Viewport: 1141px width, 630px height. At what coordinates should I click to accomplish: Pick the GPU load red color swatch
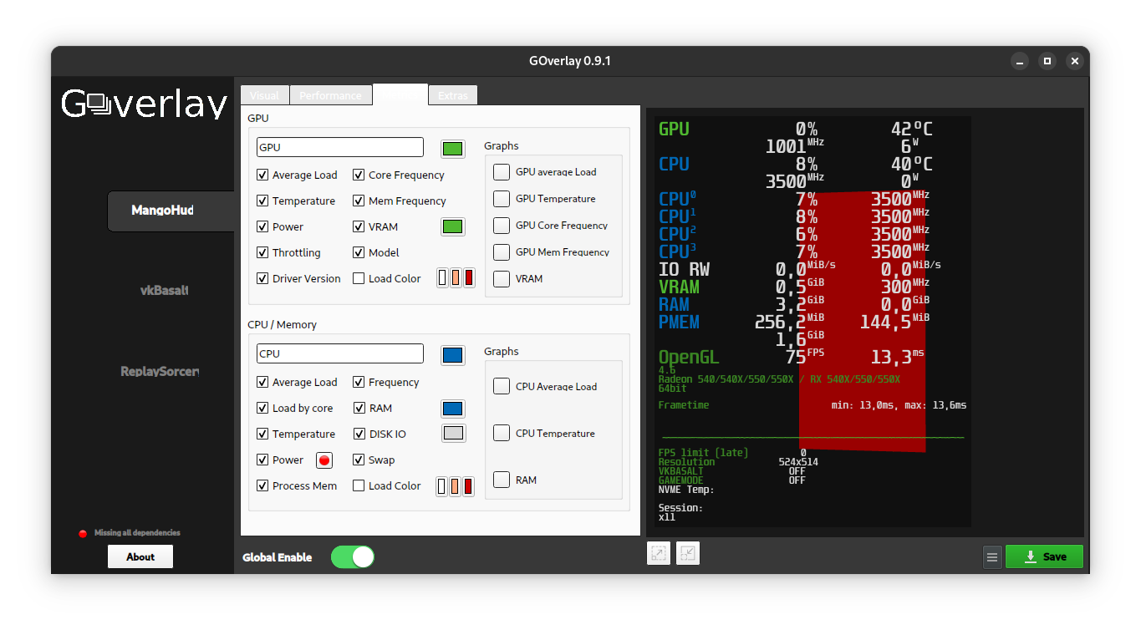(469, 278)
